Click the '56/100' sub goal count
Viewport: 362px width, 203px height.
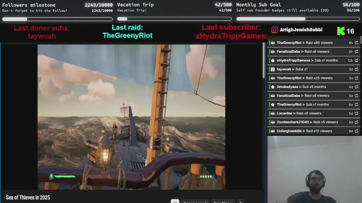[351, 5]
